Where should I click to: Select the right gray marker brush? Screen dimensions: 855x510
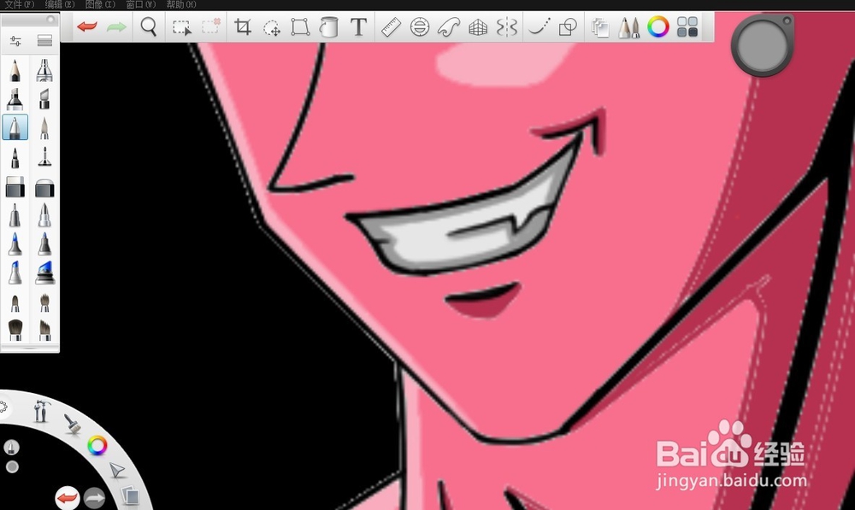(44, 215)
